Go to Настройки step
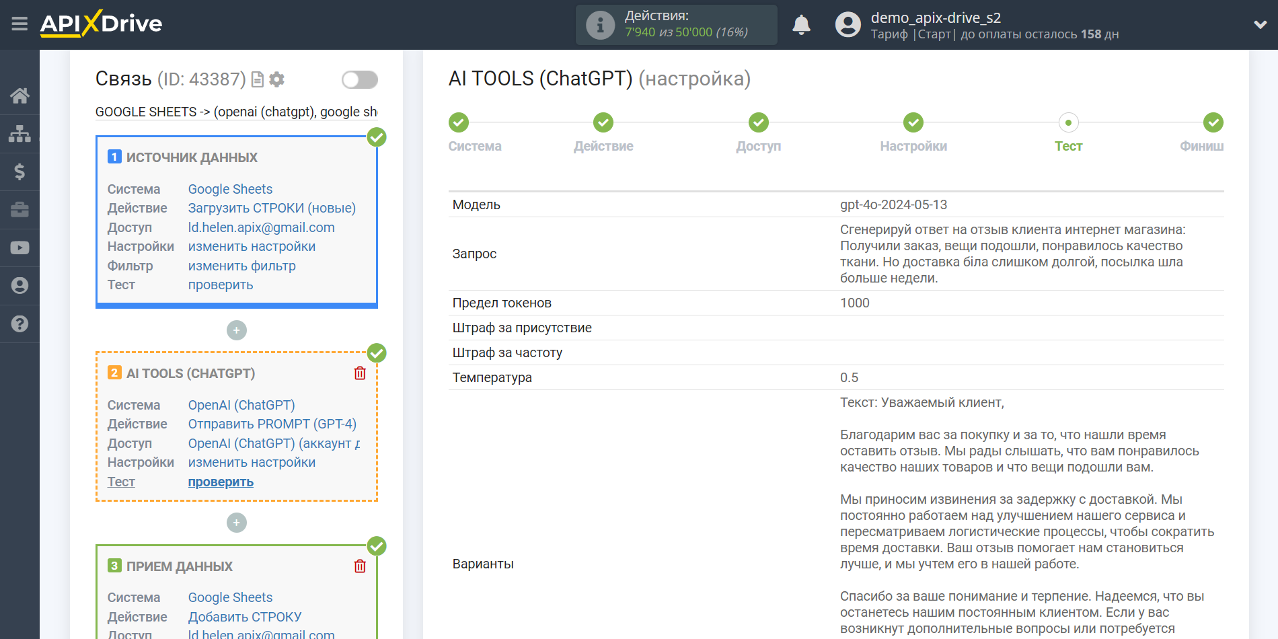1278x639 pixels. pyautogui.click(x=913, y=122)
